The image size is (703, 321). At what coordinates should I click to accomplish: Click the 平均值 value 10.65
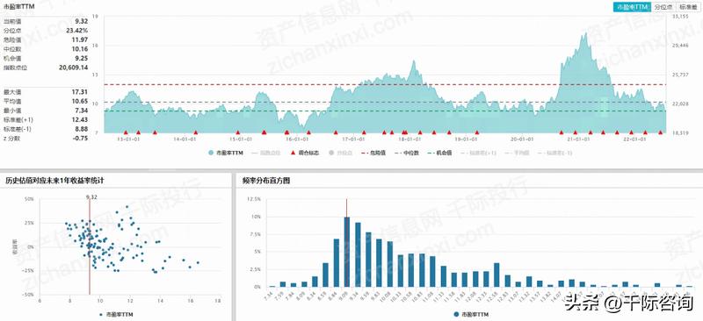pyautogui.click(x=80, y=101)
